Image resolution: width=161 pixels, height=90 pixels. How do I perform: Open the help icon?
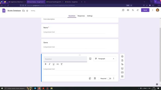[157, 84]
